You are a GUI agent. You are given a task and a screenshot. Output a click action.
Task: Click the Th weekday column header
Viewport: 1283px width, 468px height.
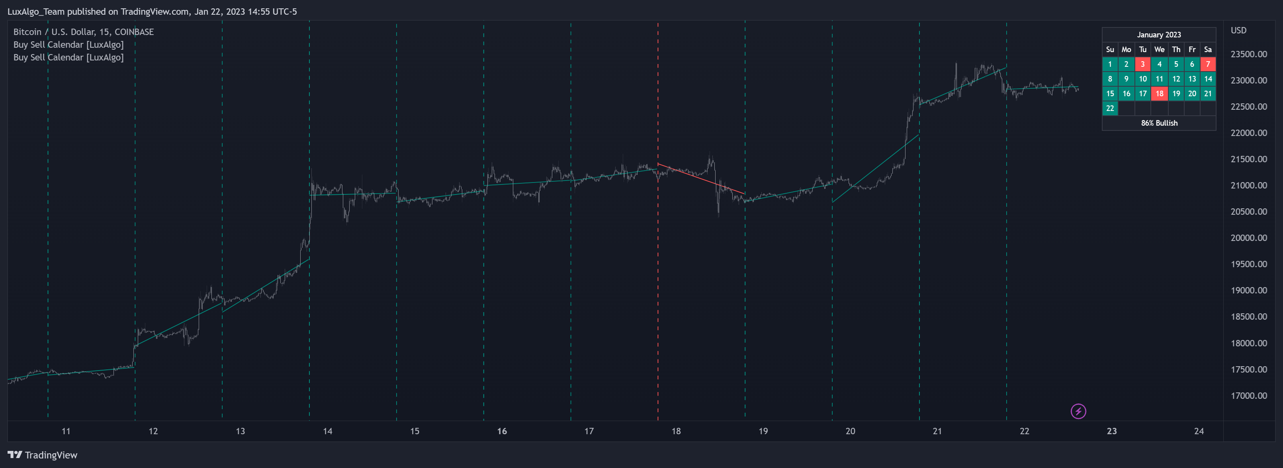(x=1176, y=49)
